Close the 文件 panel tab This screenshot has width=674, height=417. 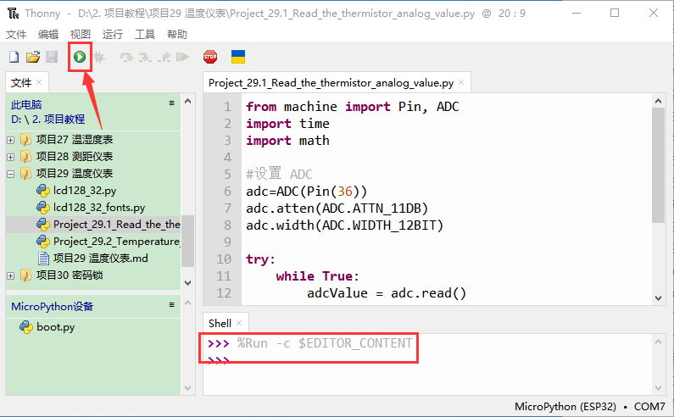coord(39,82)
